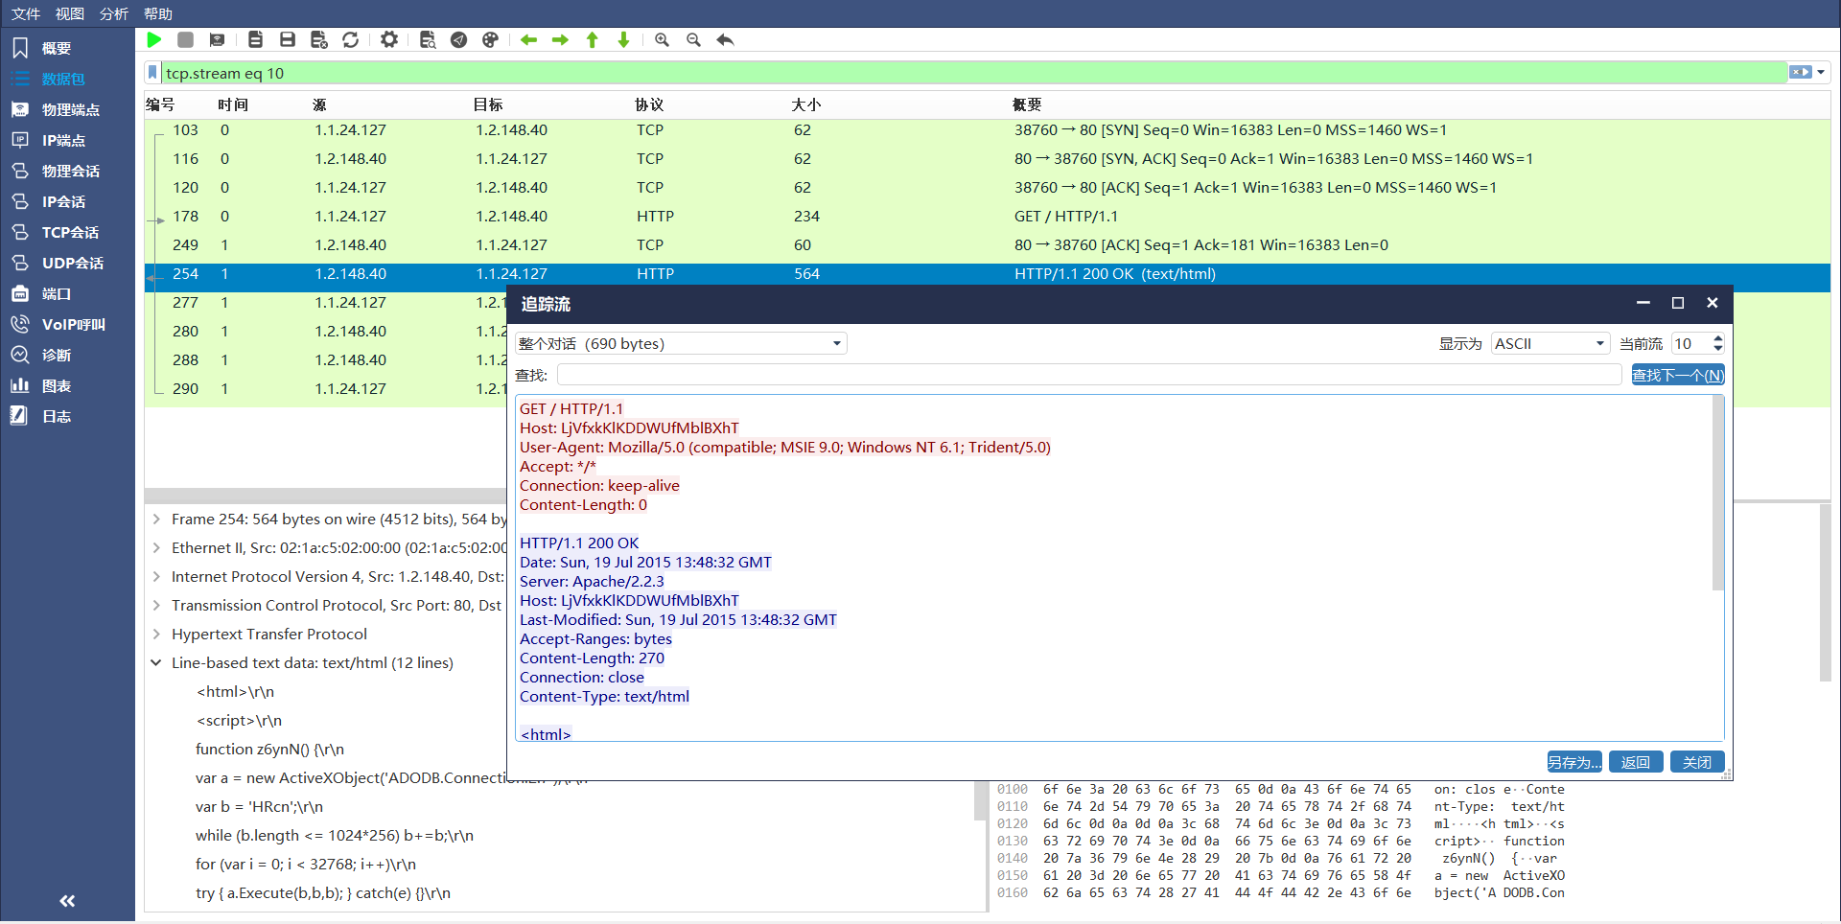The width and height of the screenshot is (1841, 924).
Task: Expand Transmission Control Protocol row
Action: click(x=156, y=605)
